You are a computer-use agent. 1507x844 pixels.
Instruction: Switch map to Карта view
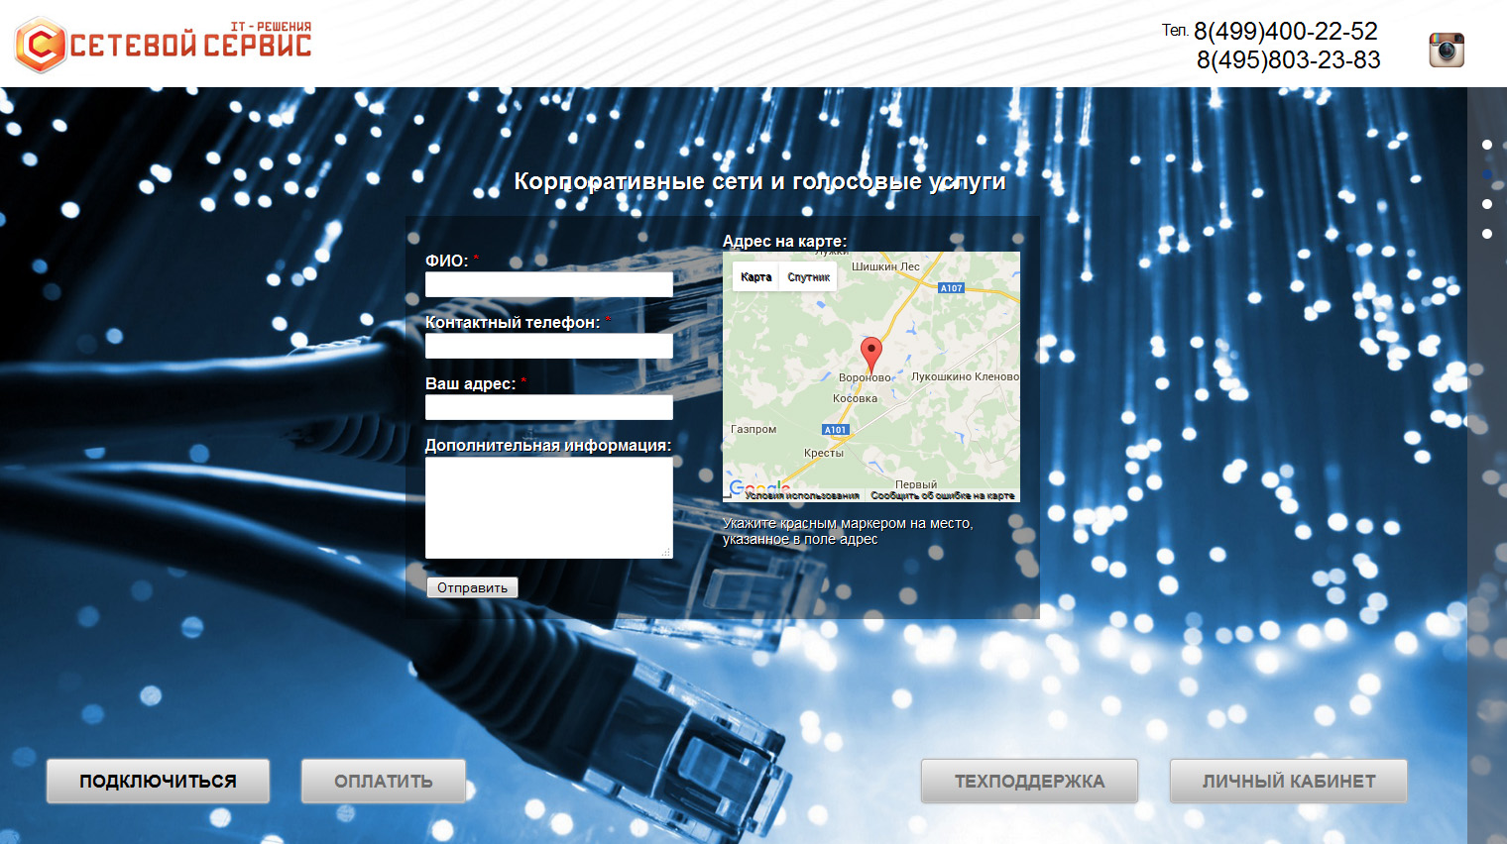pyautogui.click(x=755, y=277)
